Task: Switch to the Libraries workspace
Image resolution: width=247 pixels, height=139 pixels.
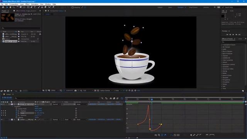Action: click(x=206, y=7)
